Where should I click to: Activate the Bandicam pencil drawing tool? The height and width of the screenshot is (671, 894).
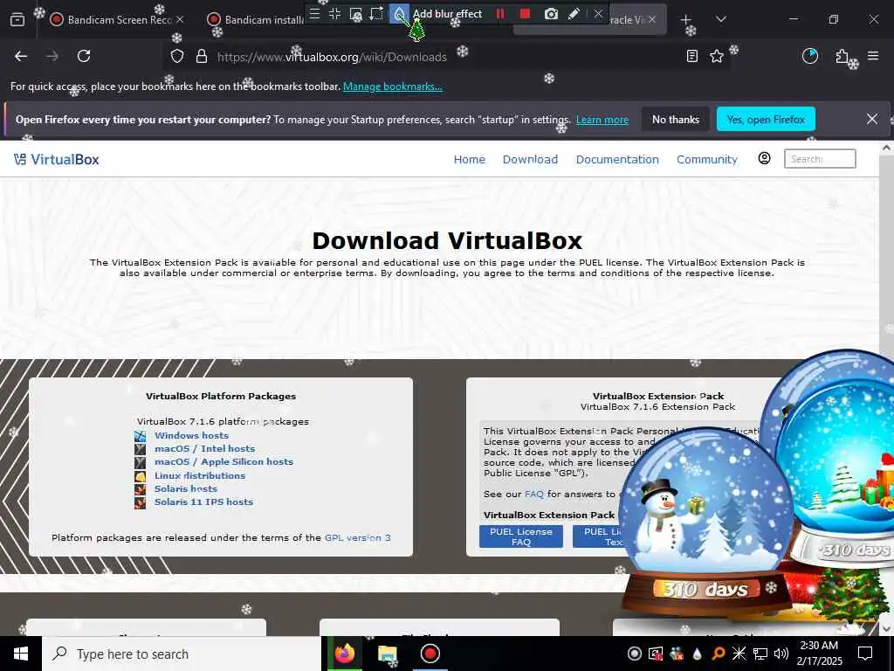pos(574,14)
